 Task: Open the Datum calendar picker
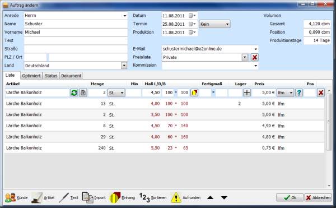192,16
